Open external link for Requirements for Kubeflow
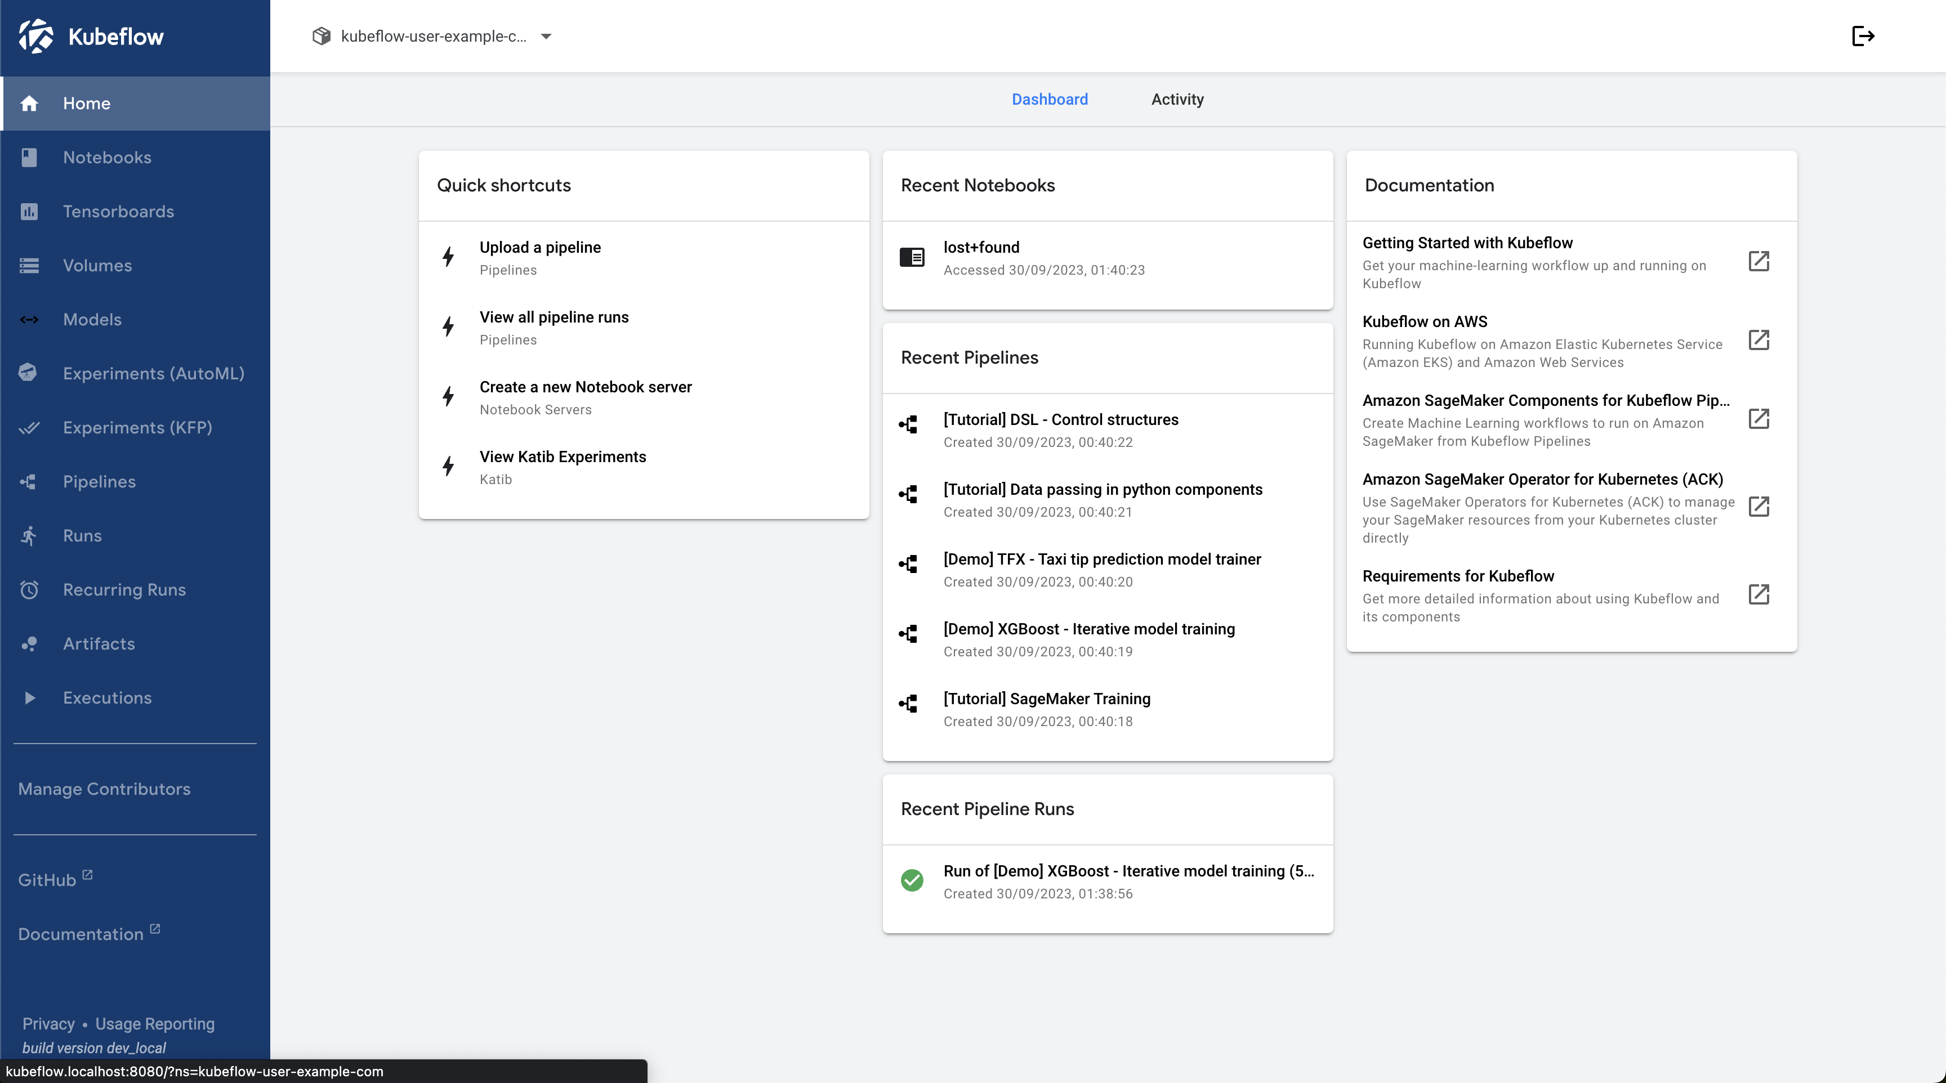This screenshot has height=1083, width=1946. 1758,594
